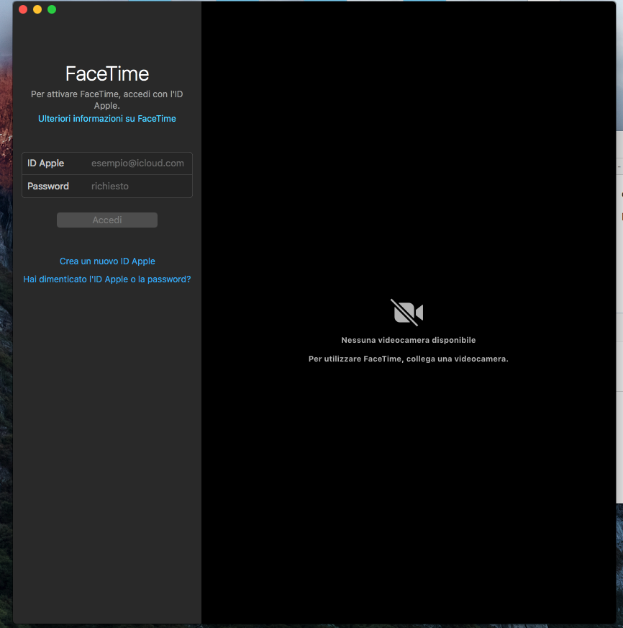Click the collega una videocamera instruction text
The width and height of the screenshot is (623, 628).
click(x=408, y=359)
